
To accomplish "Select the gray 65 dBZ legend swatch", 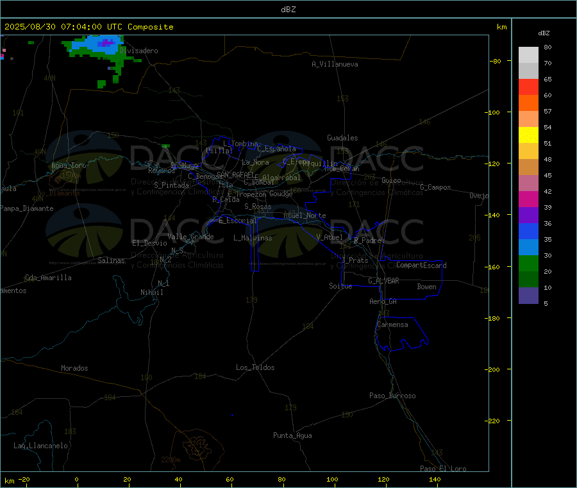I will pyautogui.click(x=528, y=71).
